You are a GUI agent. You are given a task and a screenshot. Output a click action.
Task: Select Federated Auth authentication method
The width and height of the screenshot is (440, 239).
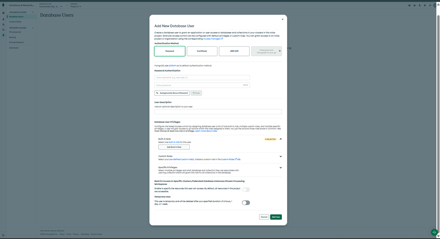[x=266, y=51]
